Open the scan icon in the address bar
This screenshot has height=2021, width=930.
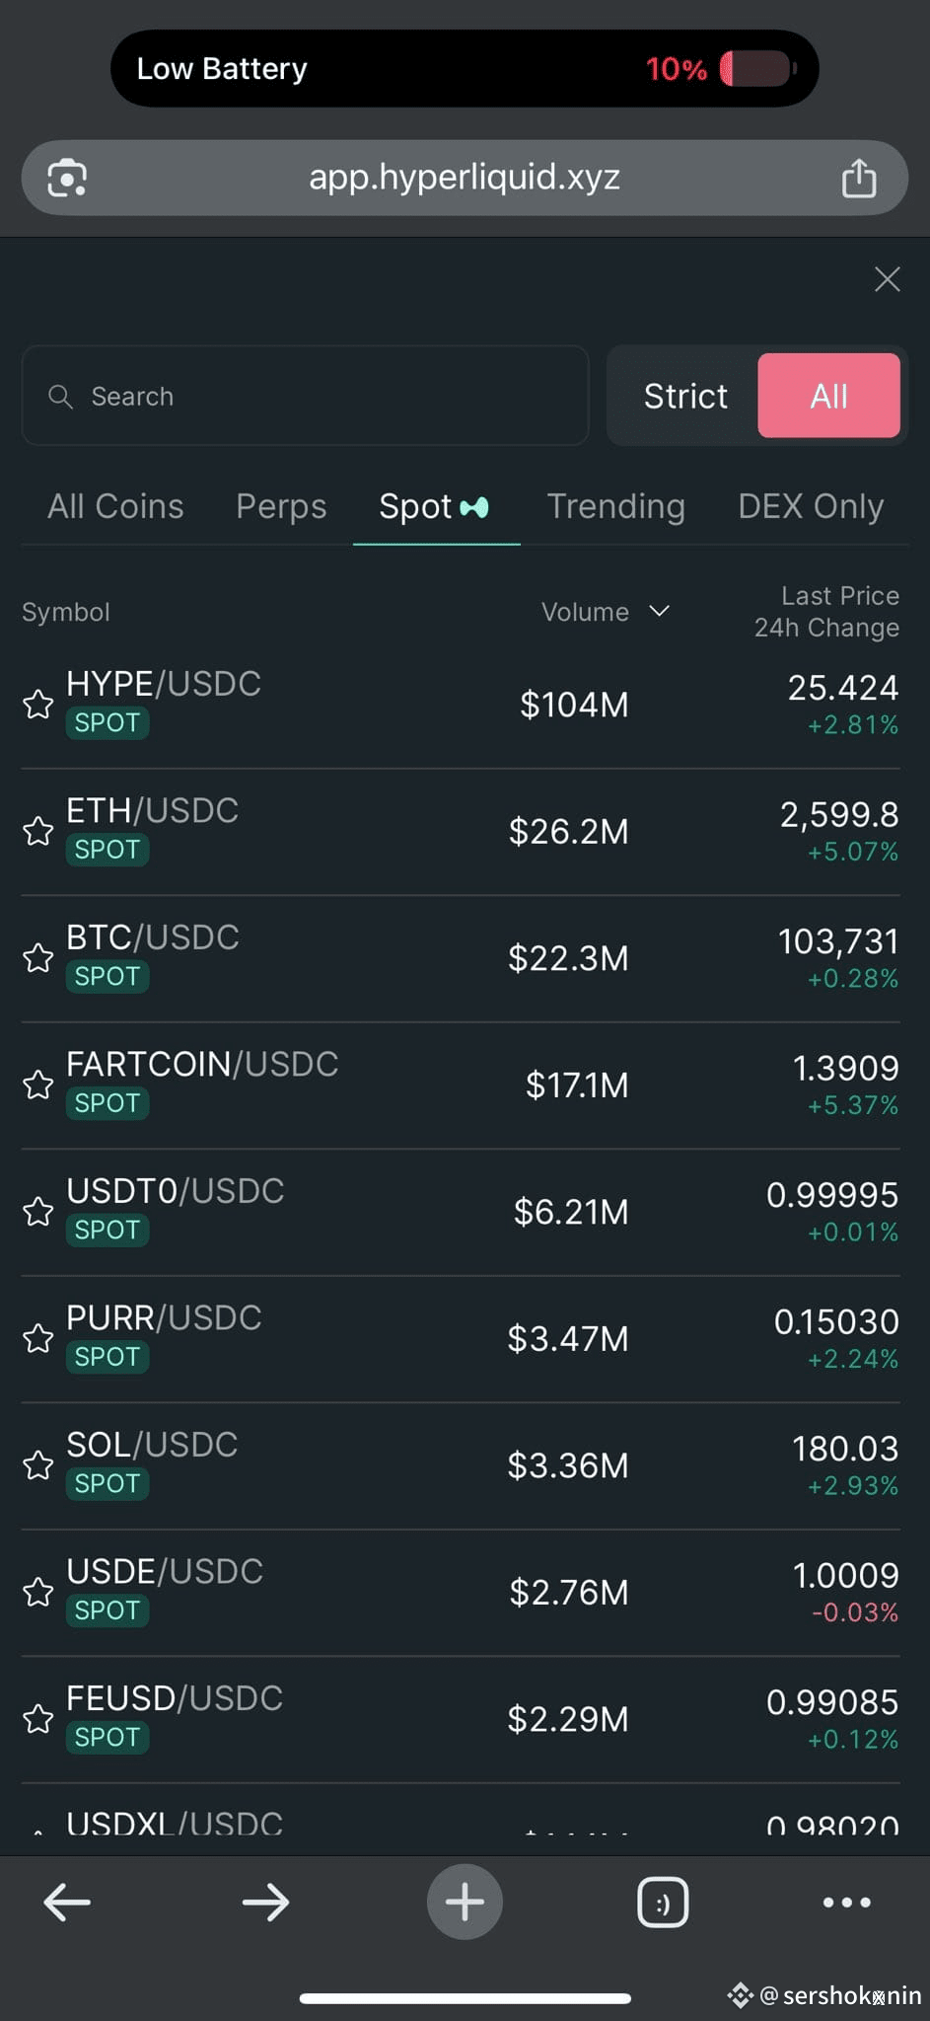67,178
